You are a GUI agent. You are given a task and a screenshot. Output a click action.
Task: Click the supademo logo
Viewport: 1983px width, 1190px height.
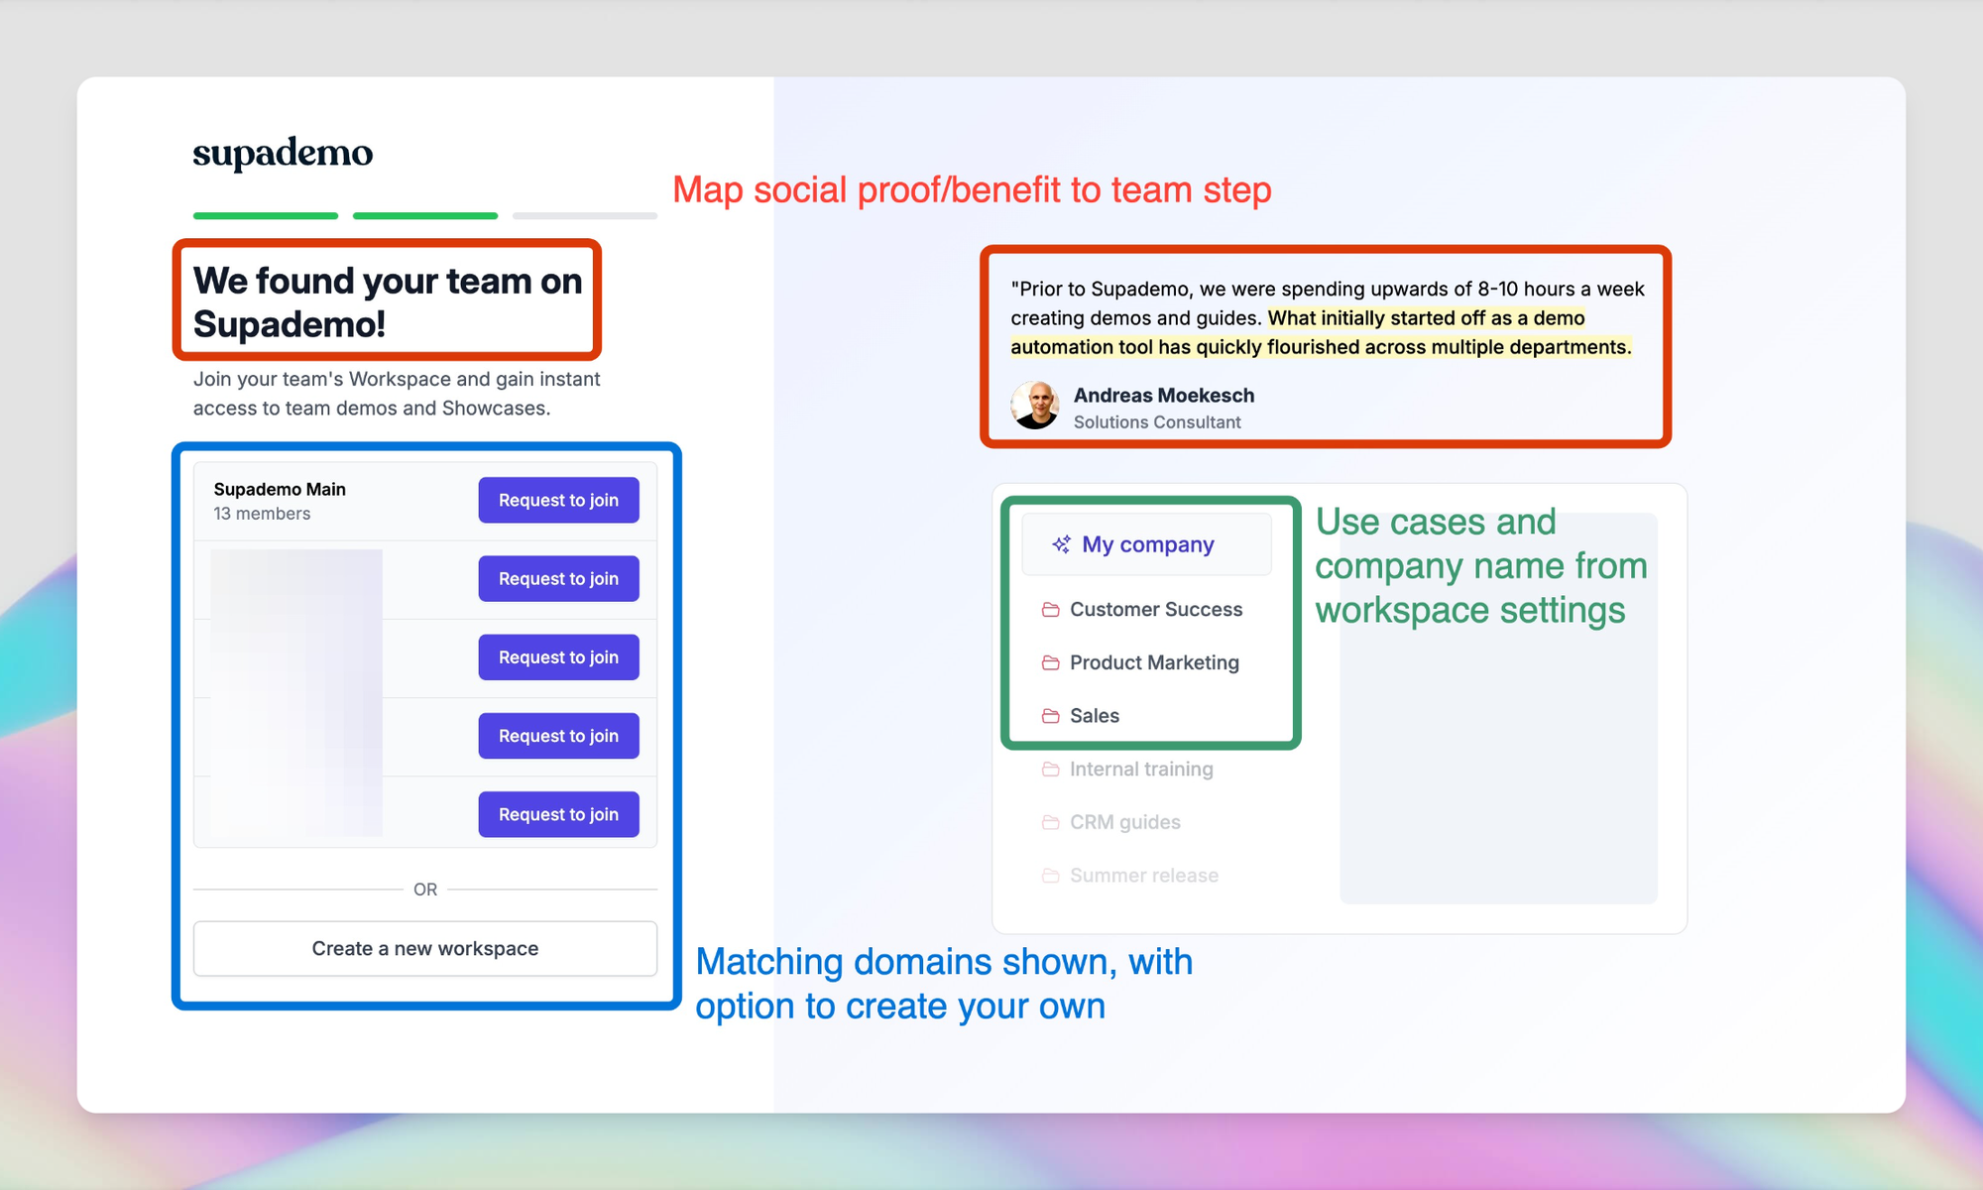tap(283, 154)
